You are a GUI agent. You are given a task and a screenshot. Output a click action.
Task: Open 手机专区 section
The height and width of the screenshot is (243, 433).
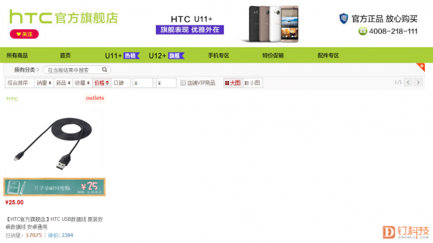[x=218, y=55]
